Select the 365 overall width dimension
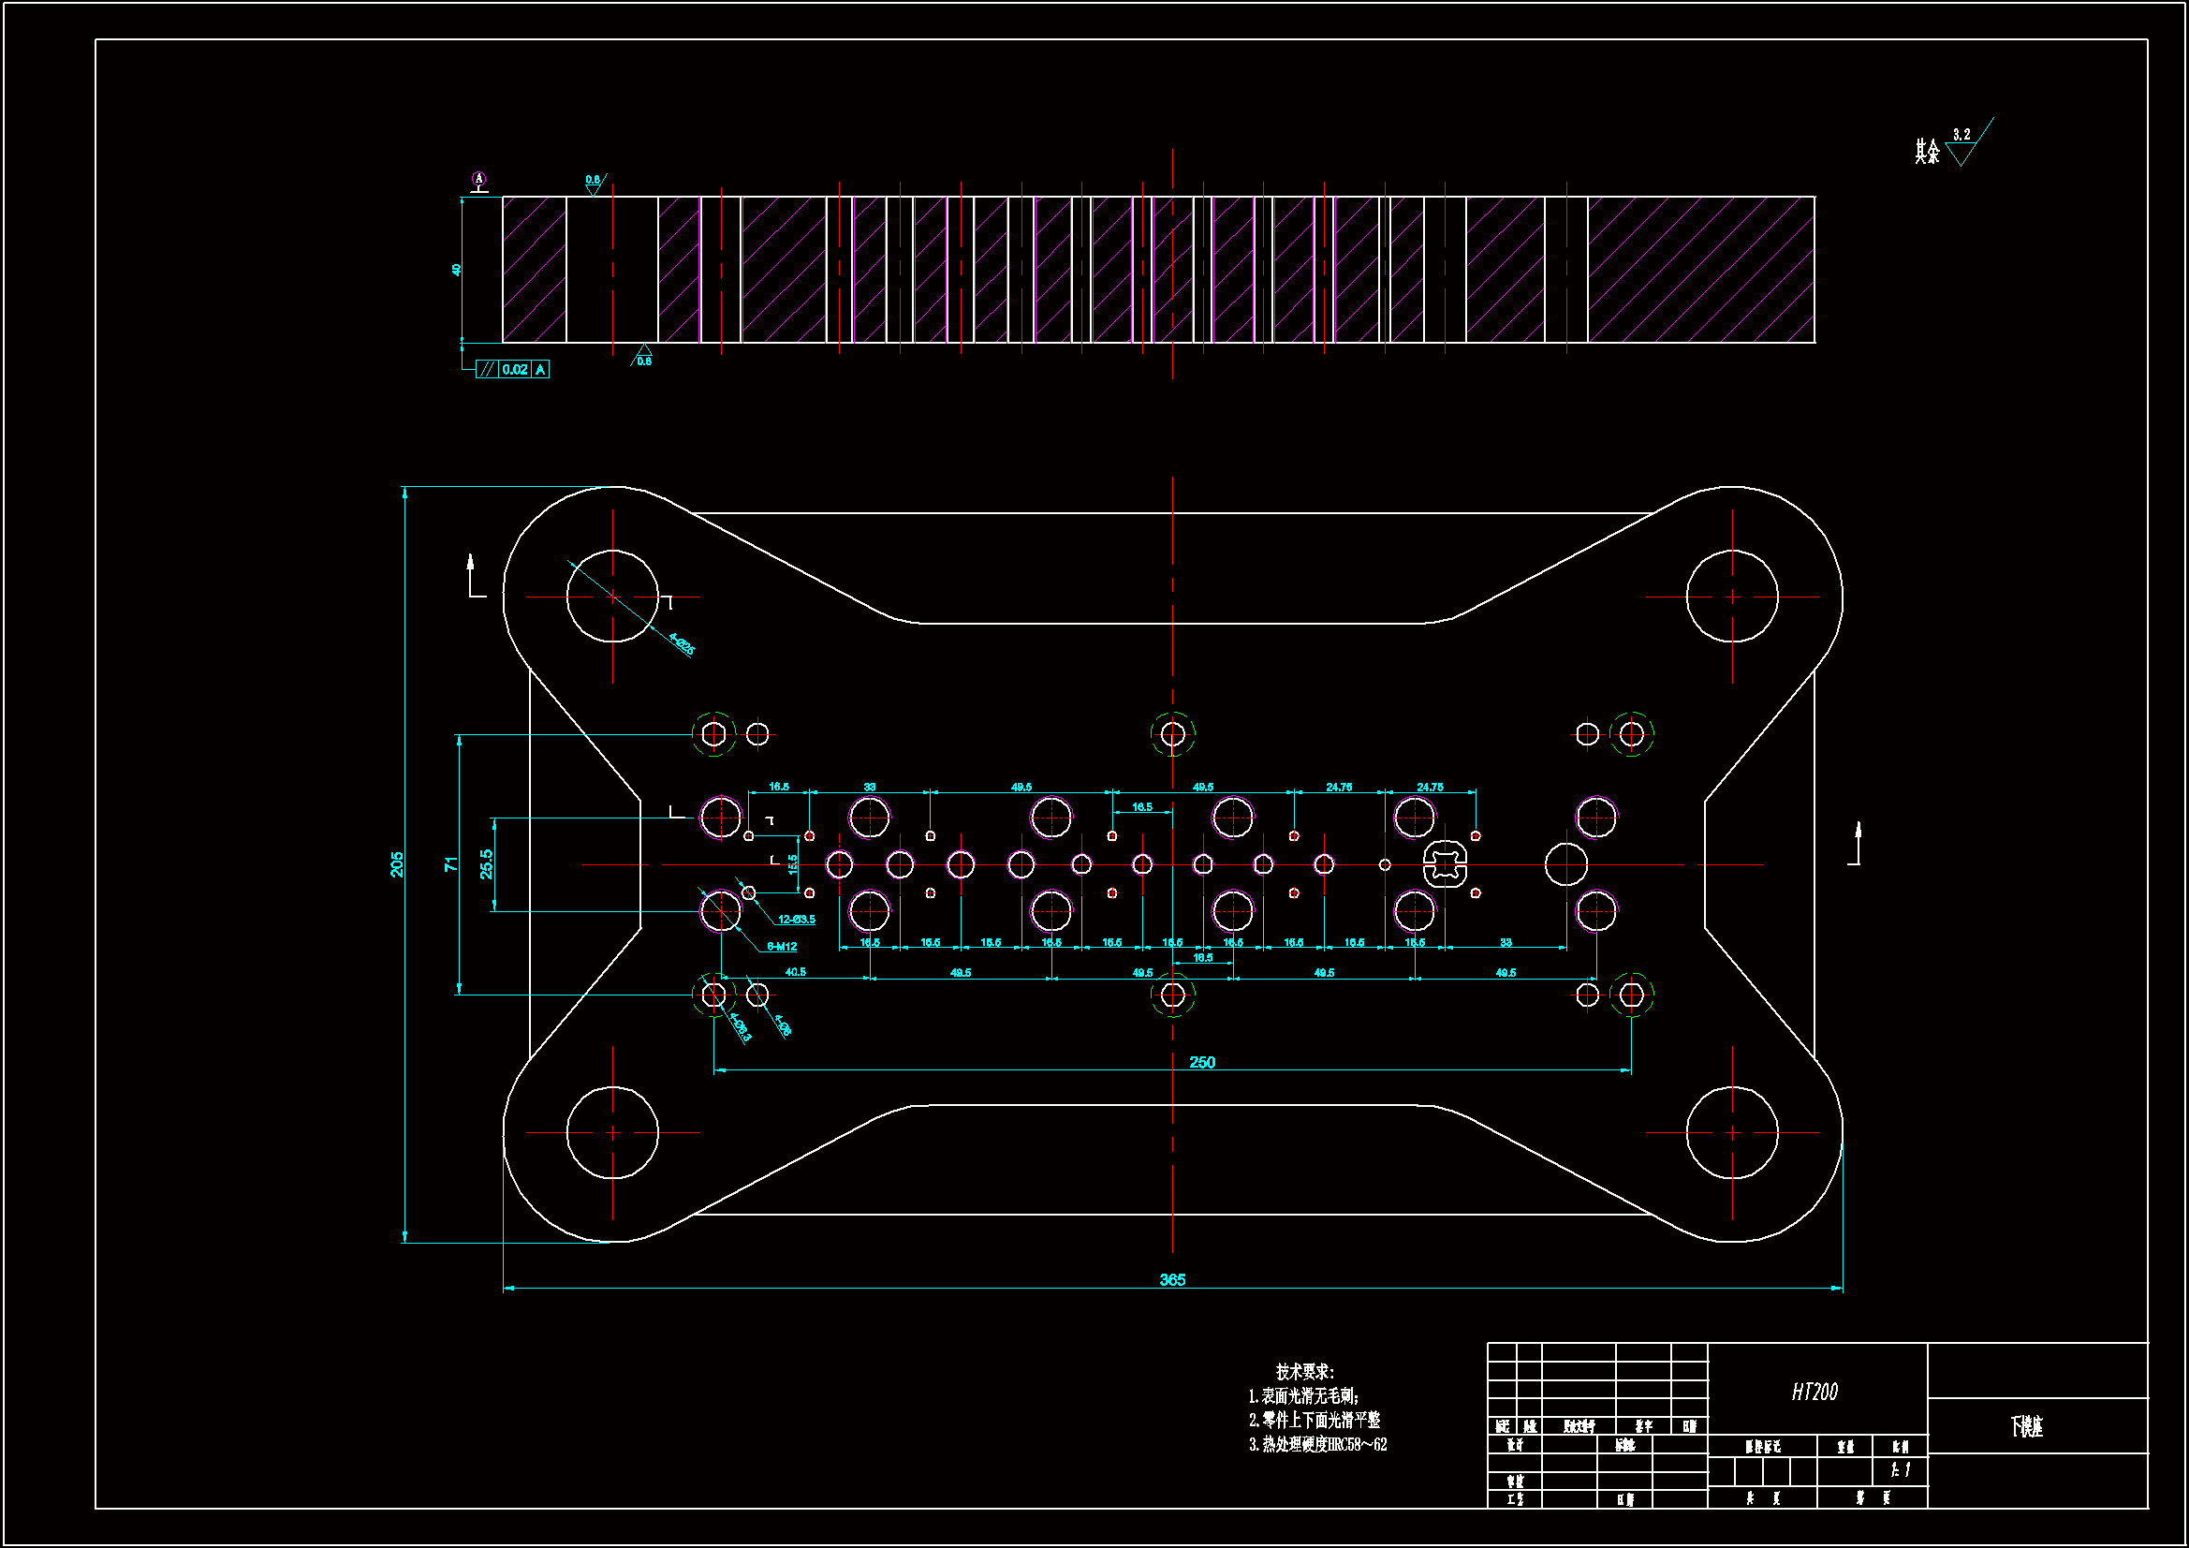The image size is (2189, 1548). [1171, 1280]
